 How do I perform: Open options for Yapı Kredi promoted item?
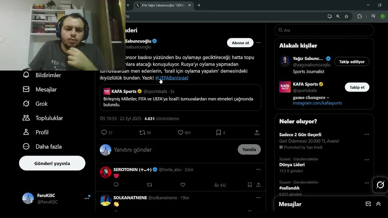[367, 134]
